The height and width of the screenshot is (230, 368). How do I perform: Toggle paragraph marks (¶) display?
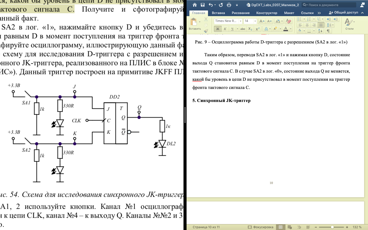tap(328, 31)
